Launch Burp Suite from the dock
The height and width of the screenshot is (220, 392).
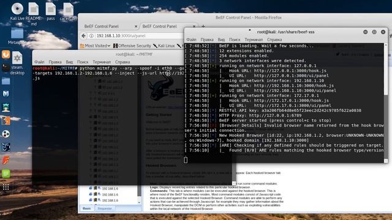click(6, 121)
